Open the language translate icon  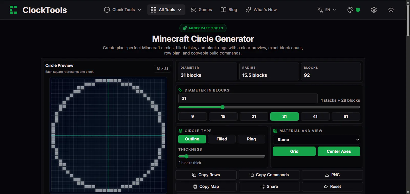320,10
